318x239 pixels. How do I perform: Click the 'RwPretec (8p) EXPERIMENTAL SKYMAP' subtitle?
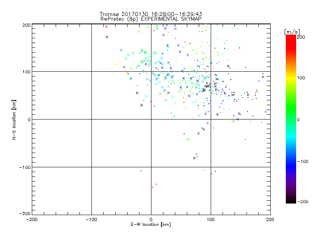point(151,19)
